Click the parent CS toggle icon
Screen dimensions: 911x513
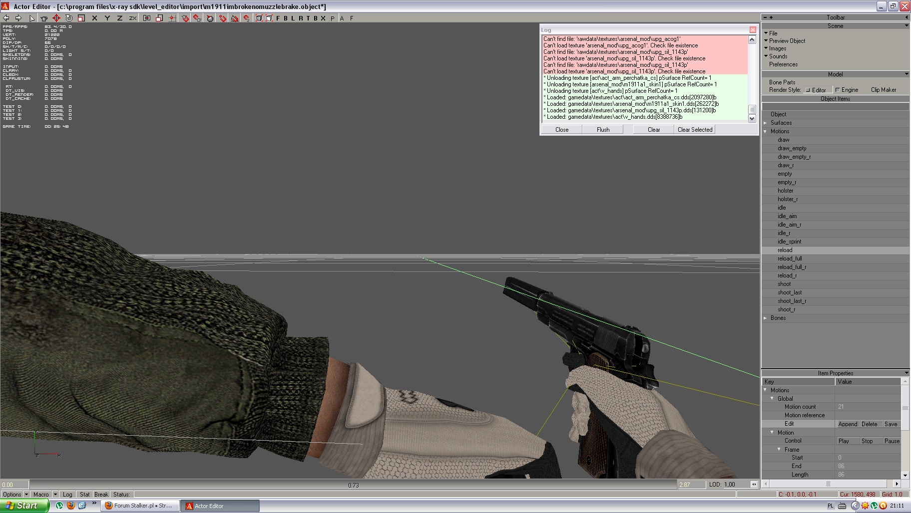click(x=147, y=18)
